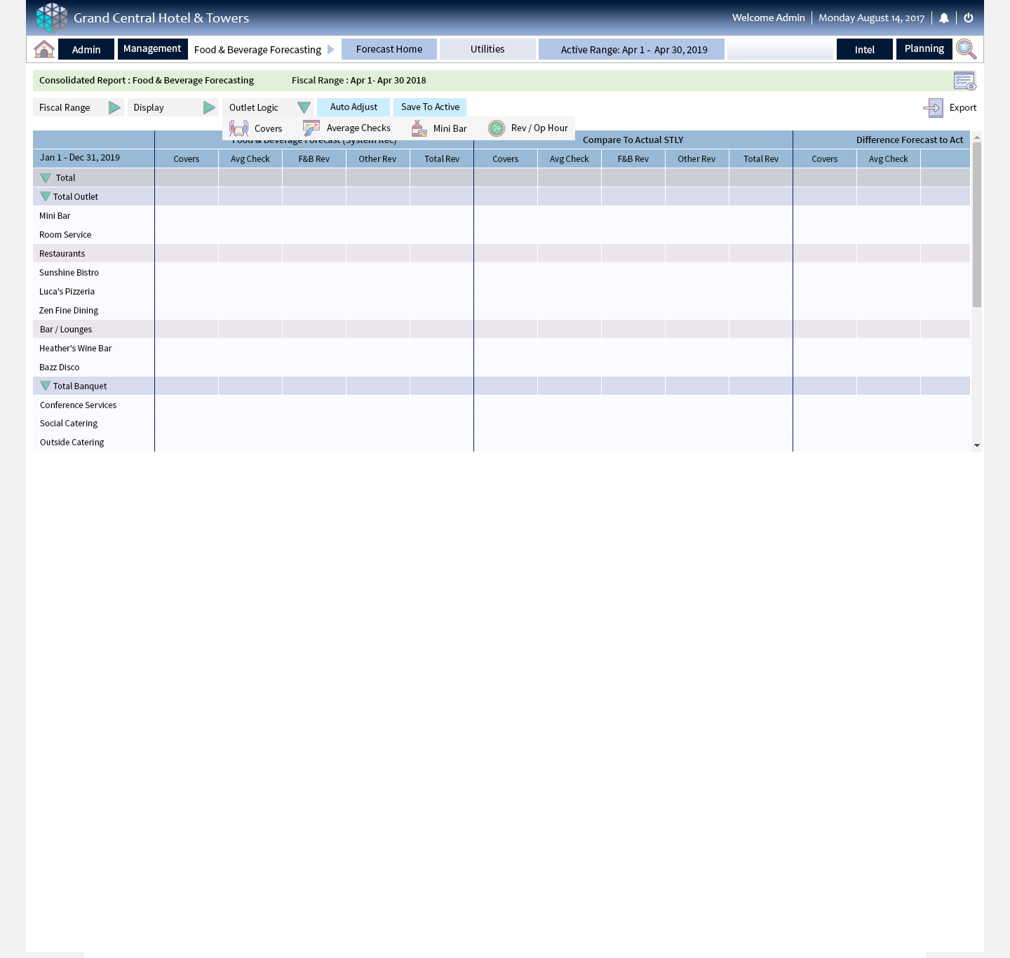Expand the Fiscal Range arrow

tap(114, 107)
